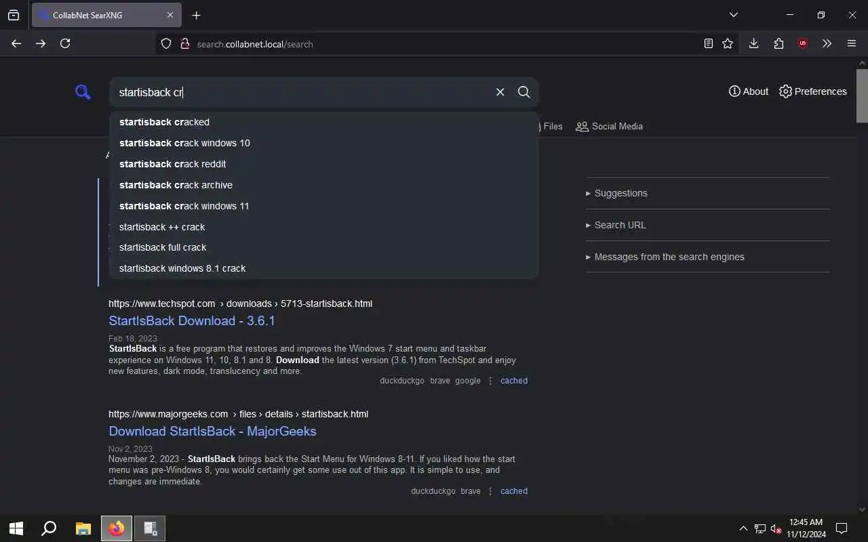Switch to the Social Media tab
868x542 pixels.
click(609, 126)
